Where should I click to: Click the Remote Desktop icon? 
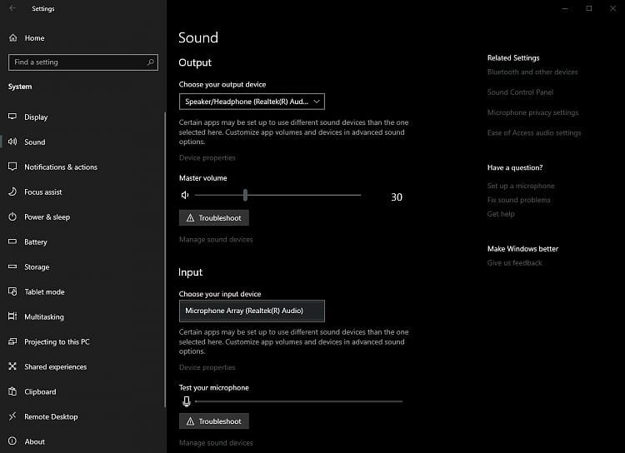(x=12, y=416)
